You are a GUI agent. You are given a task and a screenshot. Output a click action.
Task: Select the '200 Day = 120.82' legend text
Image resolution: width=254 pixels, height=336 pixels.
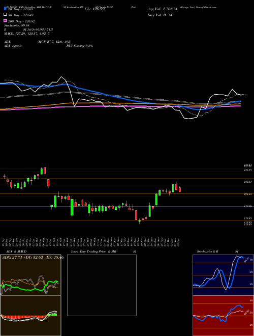point(21,21)
